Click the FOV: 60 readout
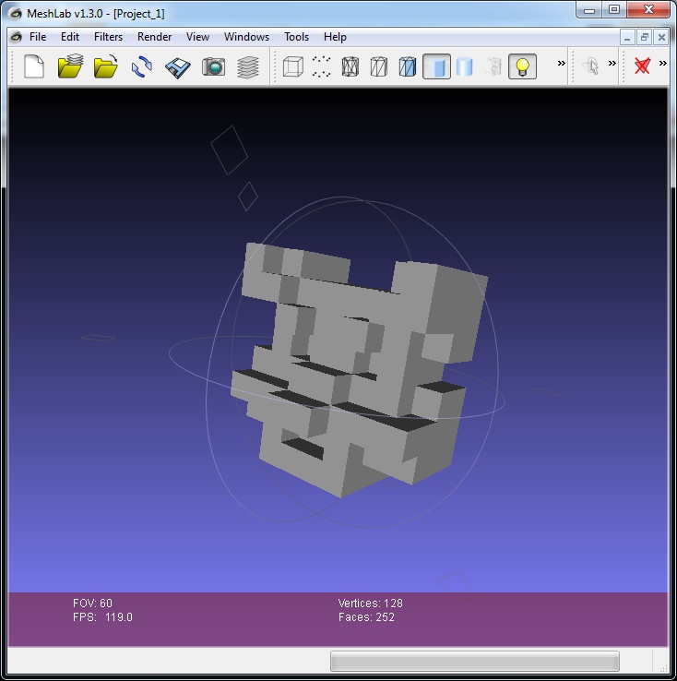 [92, 603]
